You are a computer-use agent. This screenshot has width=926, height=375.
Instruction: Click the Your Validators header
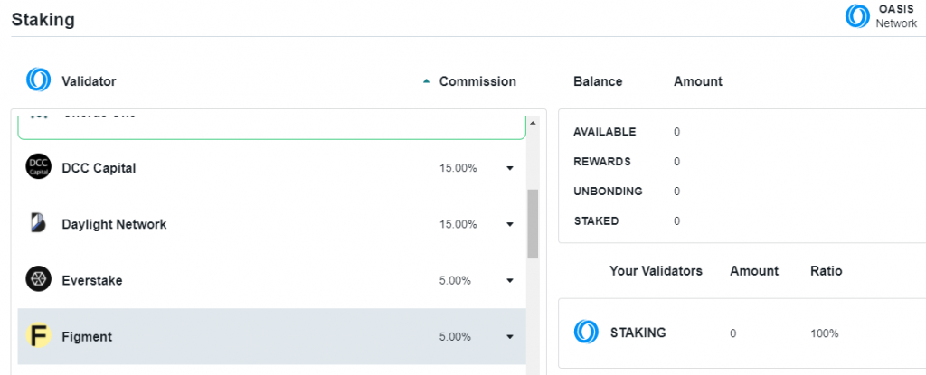pos(657,271)
